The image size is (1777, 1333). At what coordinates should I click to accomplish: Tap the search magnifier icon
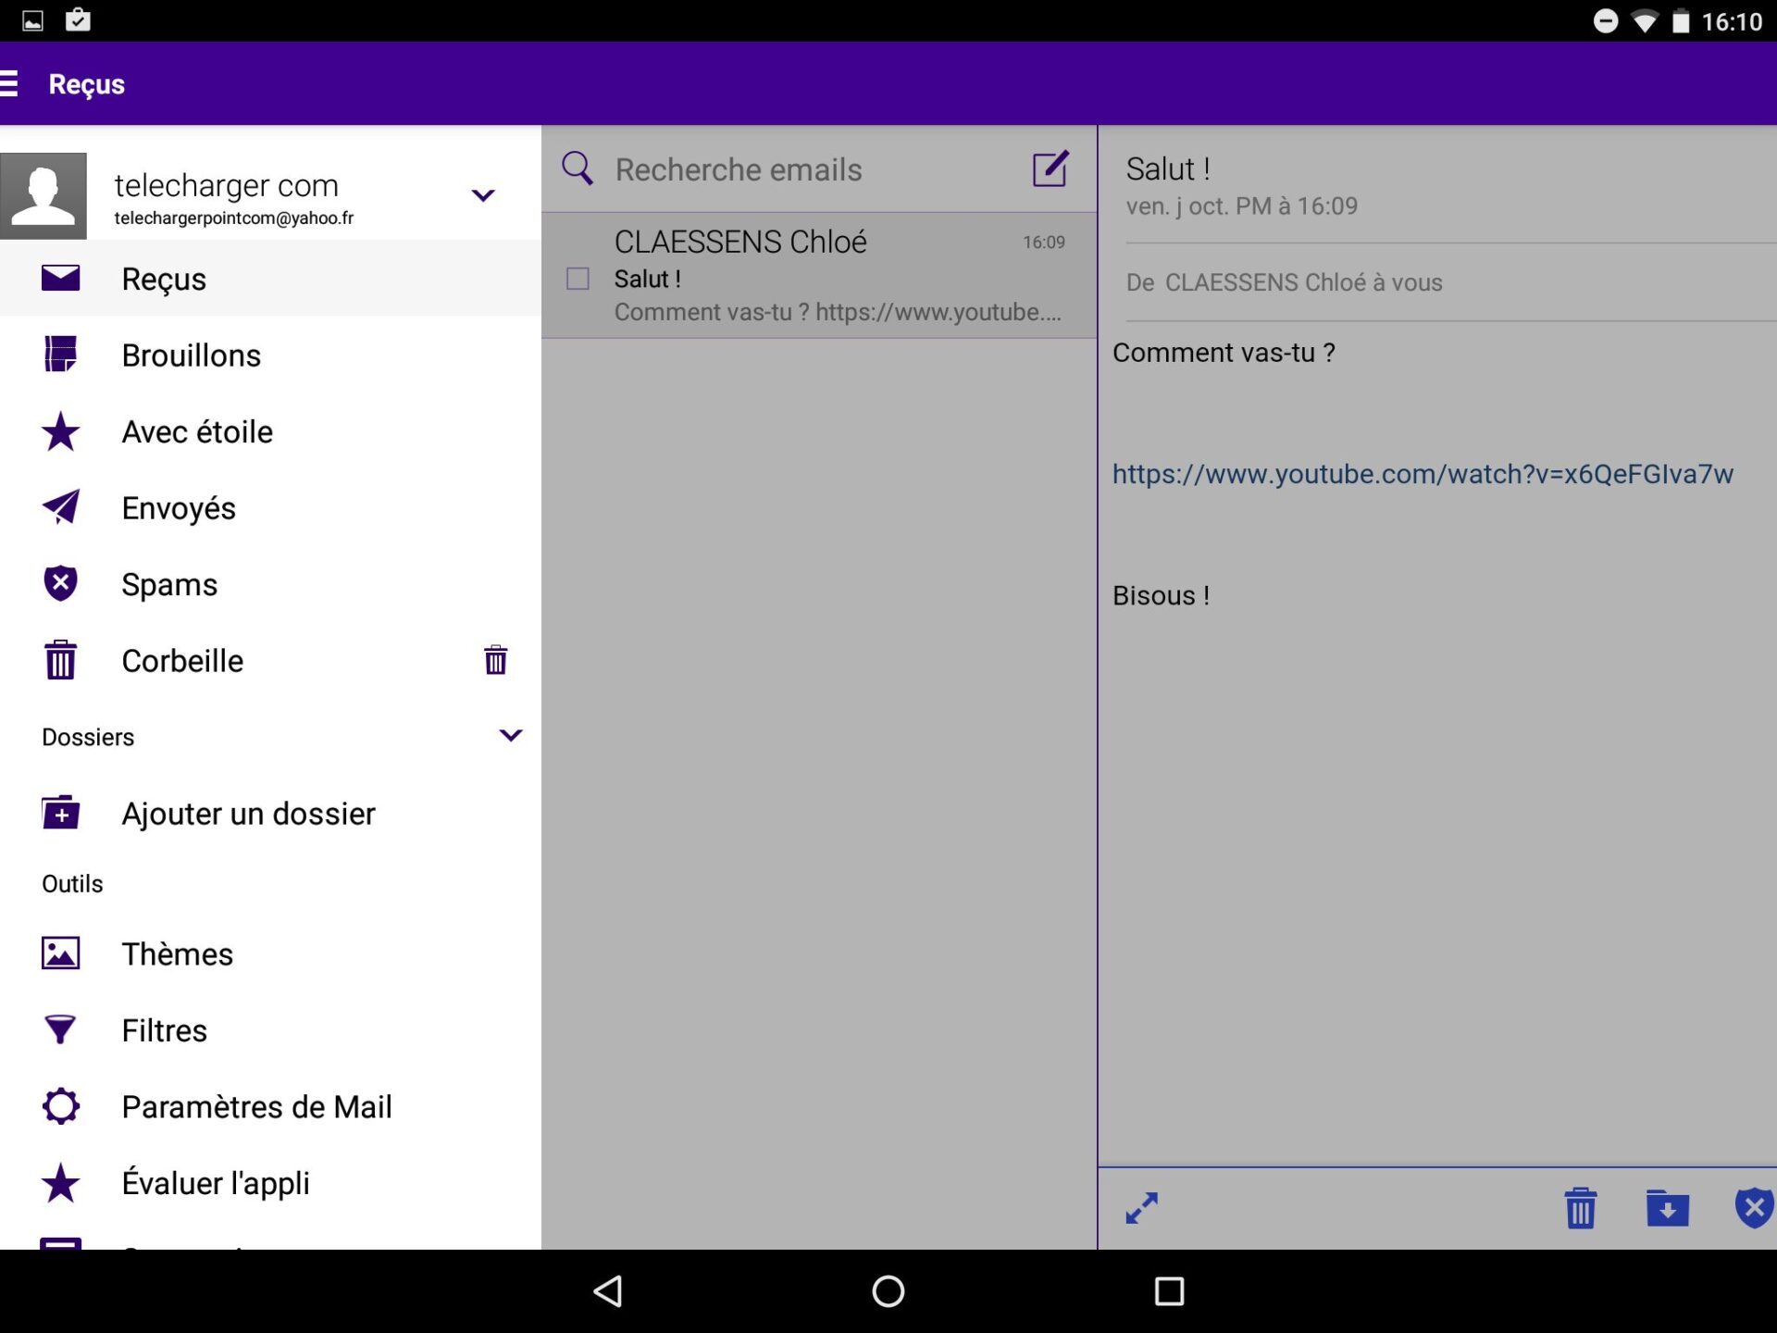pyautogui.click(x=578, y=168)
